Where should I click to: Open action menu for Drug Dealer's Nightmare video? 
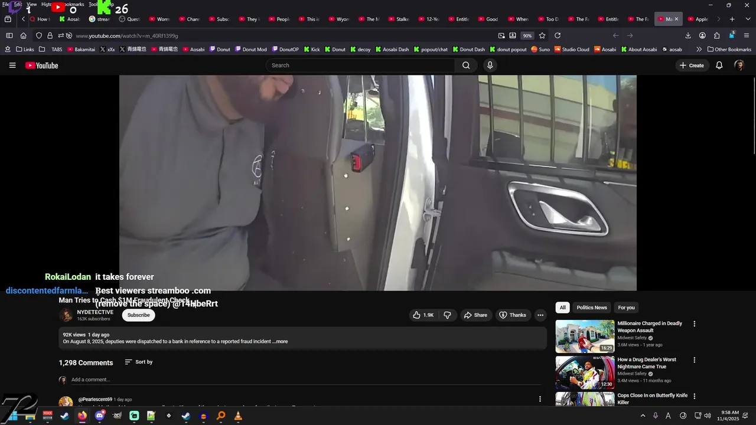(x=695, y=360)
